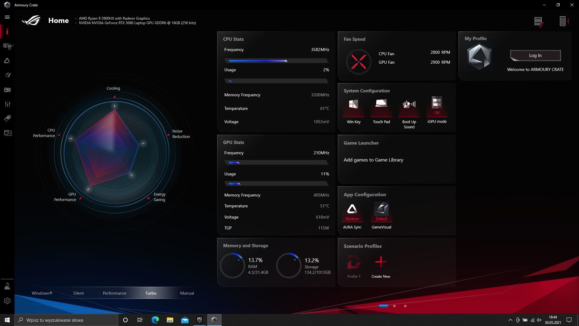Open Settings gear icon in the sidebar
This screenshot has width=579, height=326.
(x=7, y=301)
